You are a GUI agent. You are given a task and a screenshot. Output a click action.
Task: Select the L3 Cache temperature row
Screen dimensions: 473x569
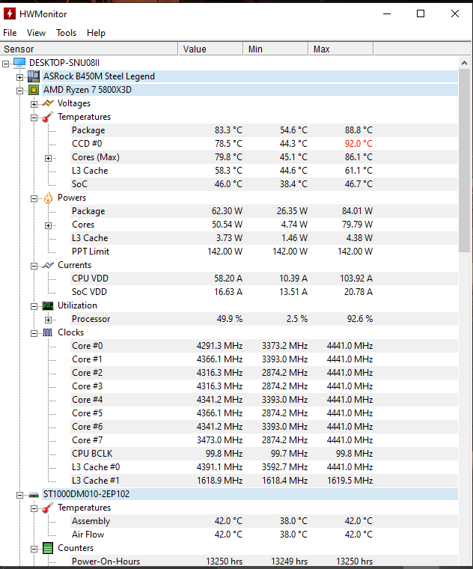(x=264, y=171)
